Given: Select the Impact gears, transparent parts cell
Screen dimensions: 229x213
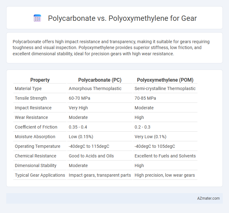Looking at the screenshot, I should 100,175.
